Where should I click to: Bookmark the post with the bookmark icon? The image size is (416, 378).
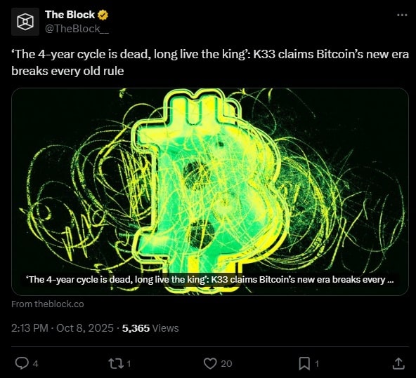(304, 363)
